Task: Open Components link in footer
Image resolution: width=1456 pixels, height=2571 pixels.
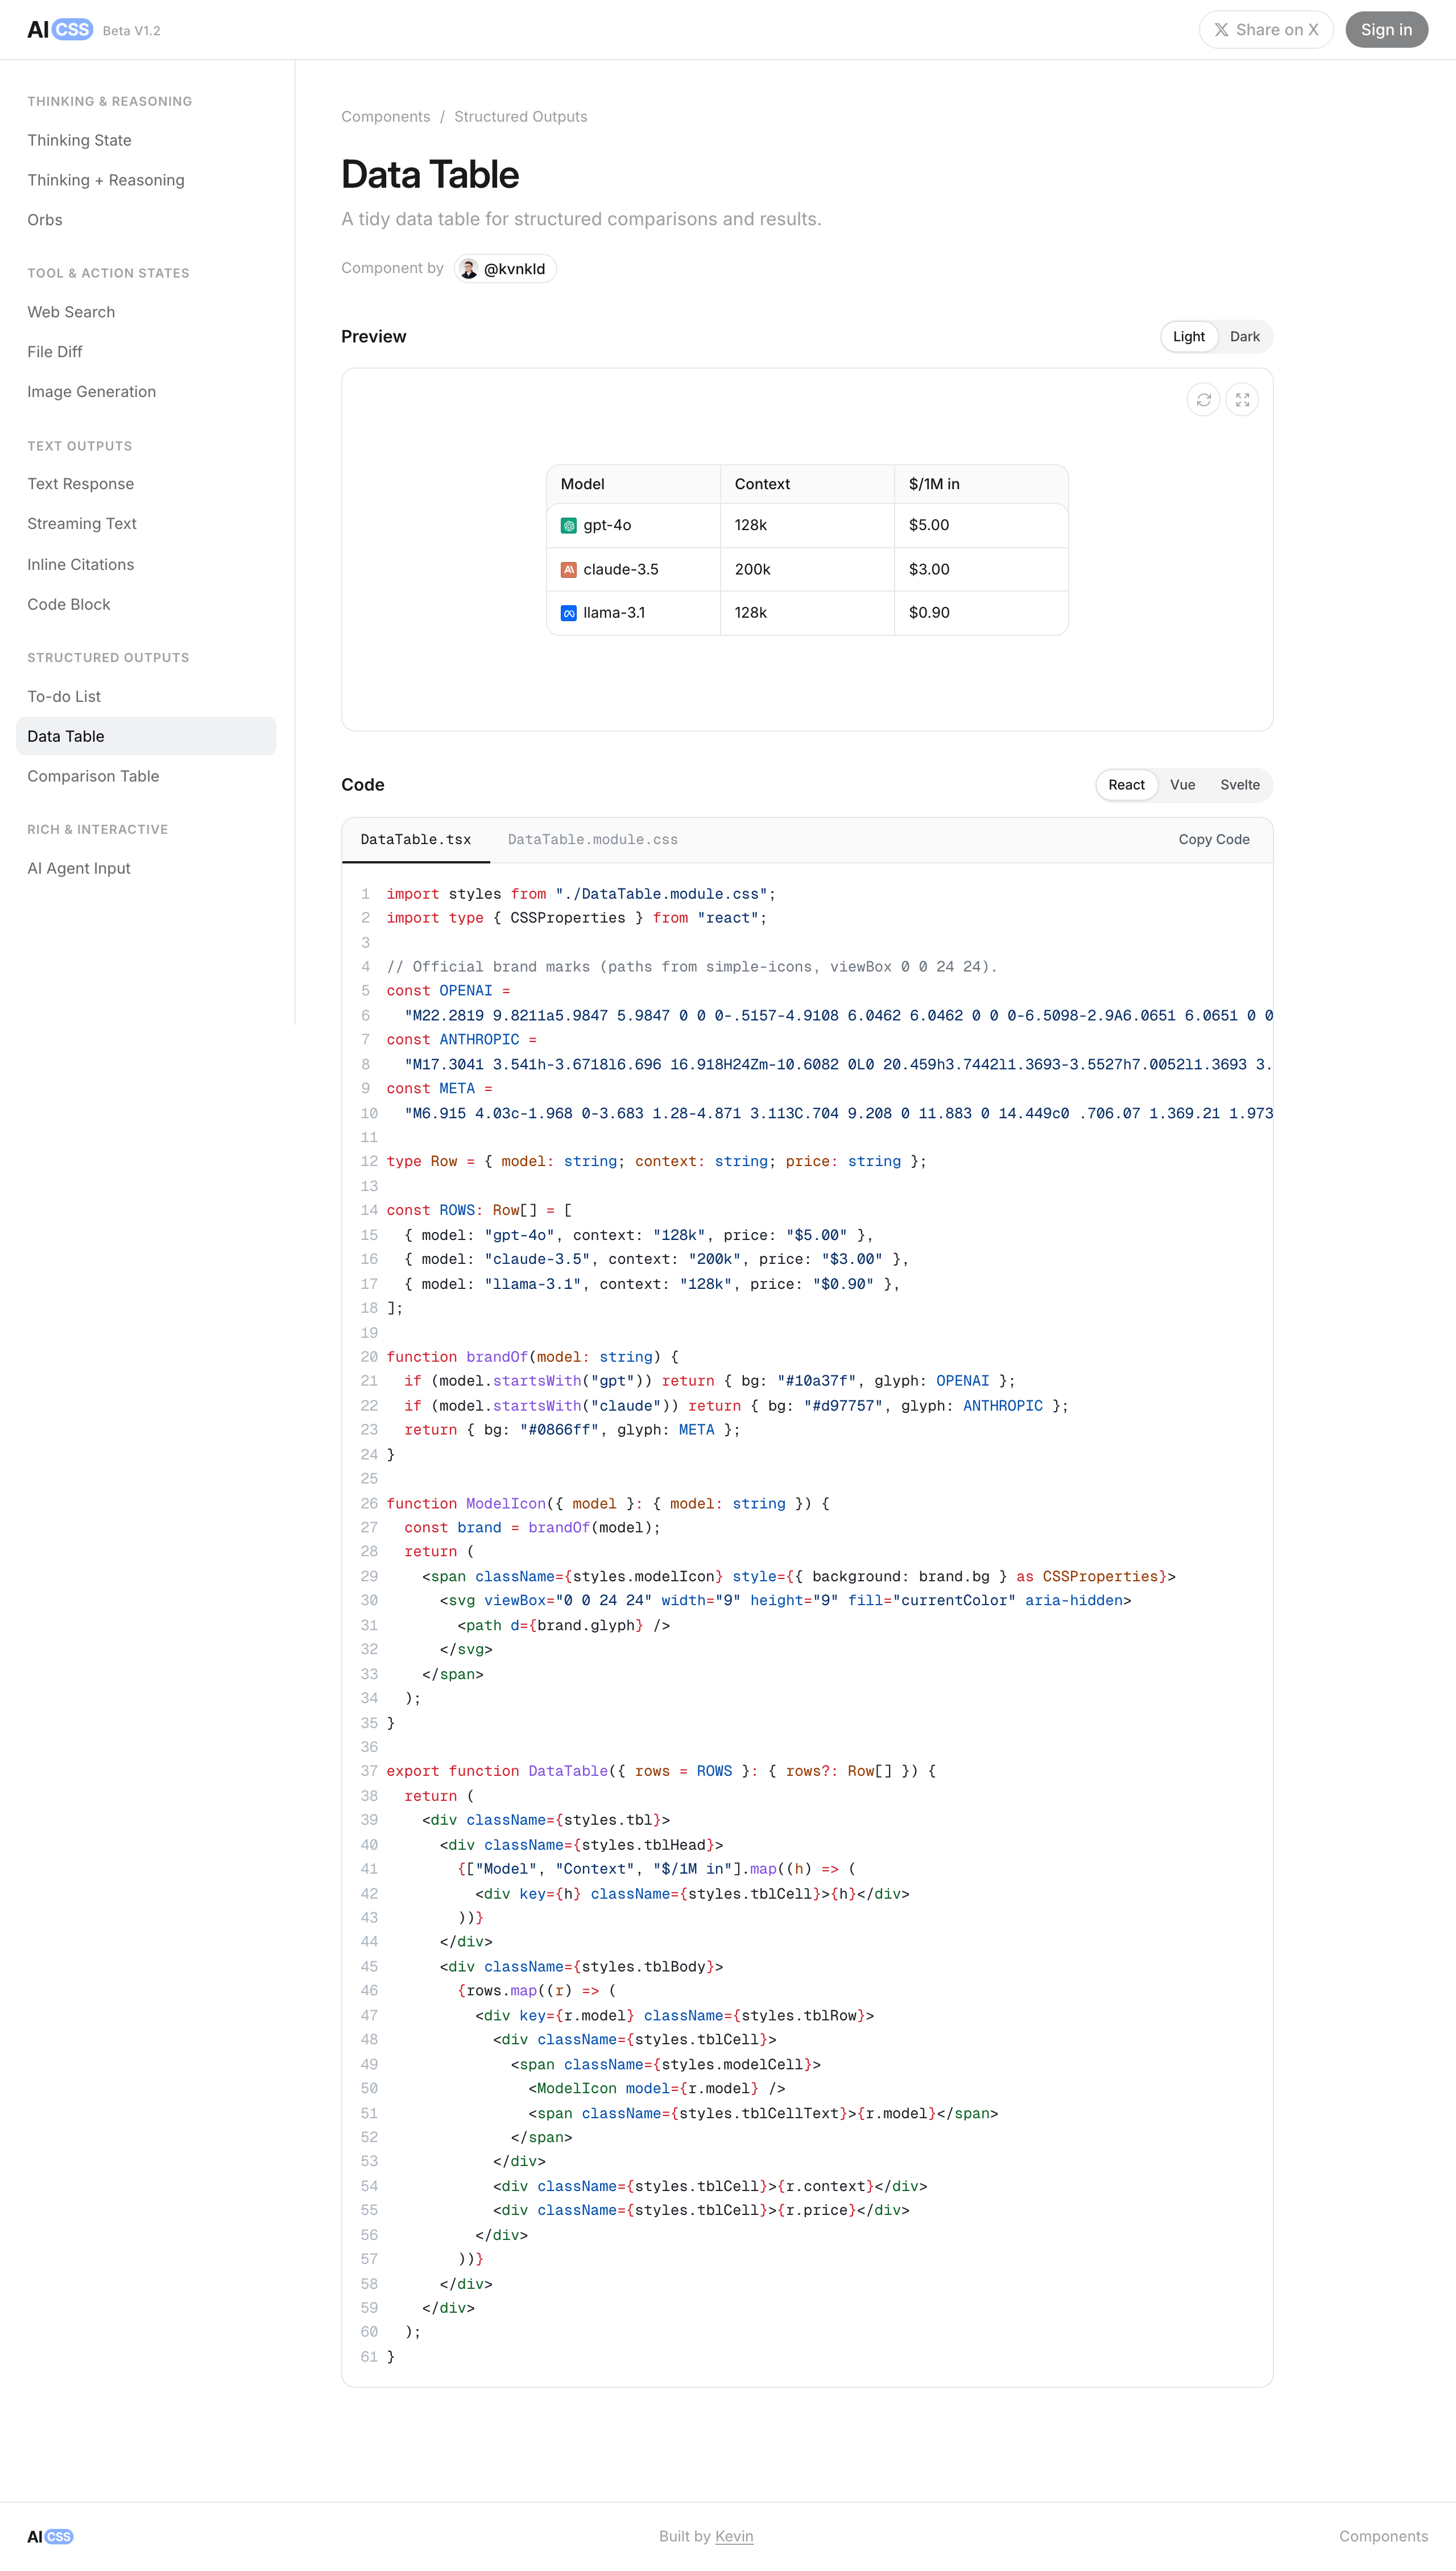Action: [1383, 2536]
